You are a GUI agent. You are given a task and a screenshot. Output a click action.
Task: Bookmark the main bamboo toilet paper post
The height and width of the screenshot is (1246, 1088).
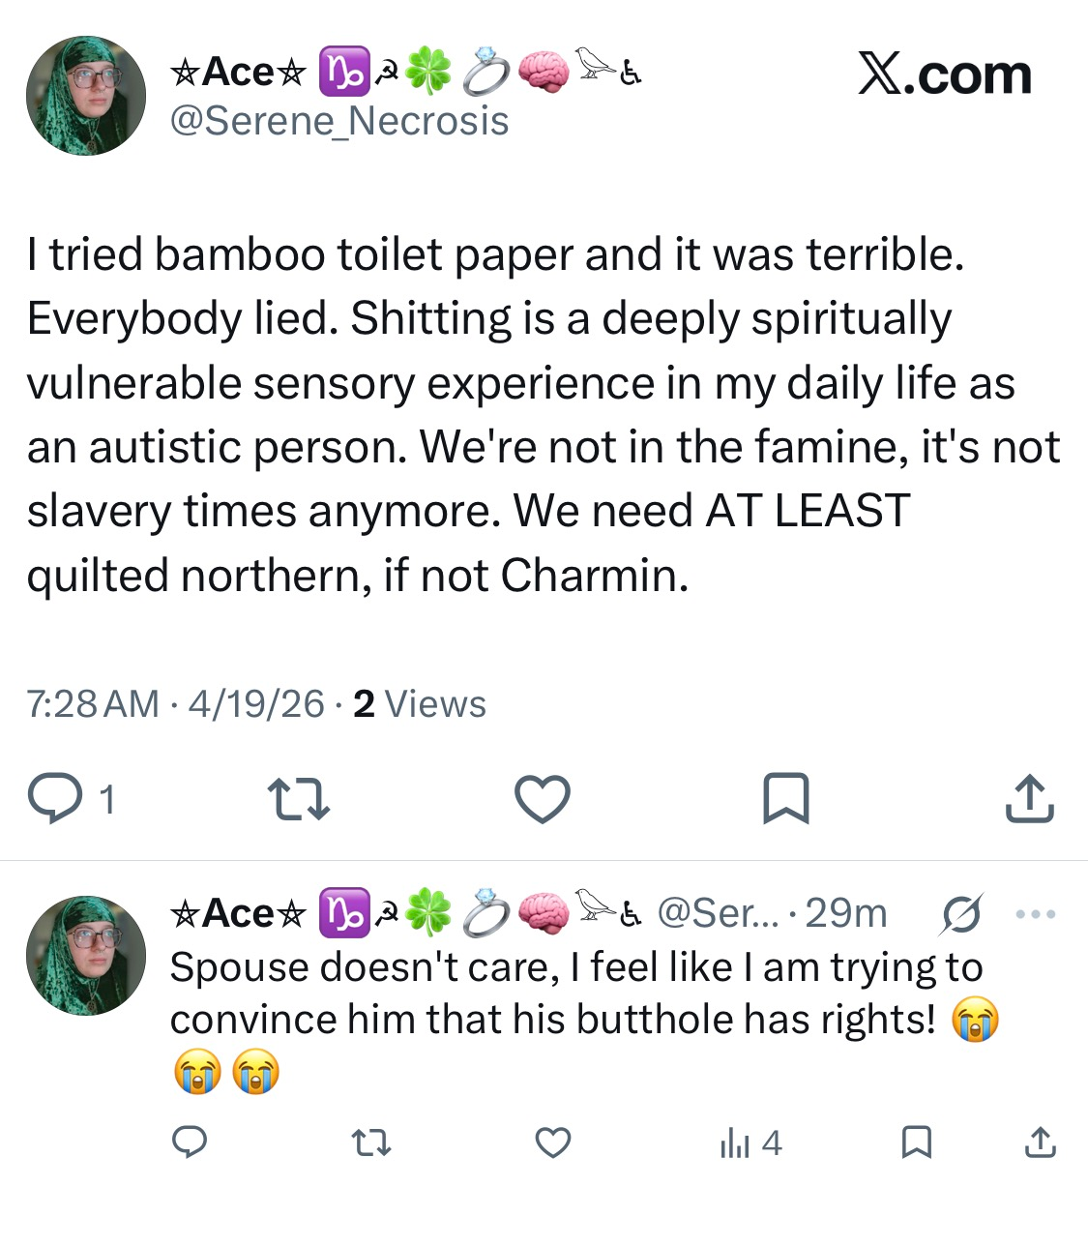(x=785, y=799)
